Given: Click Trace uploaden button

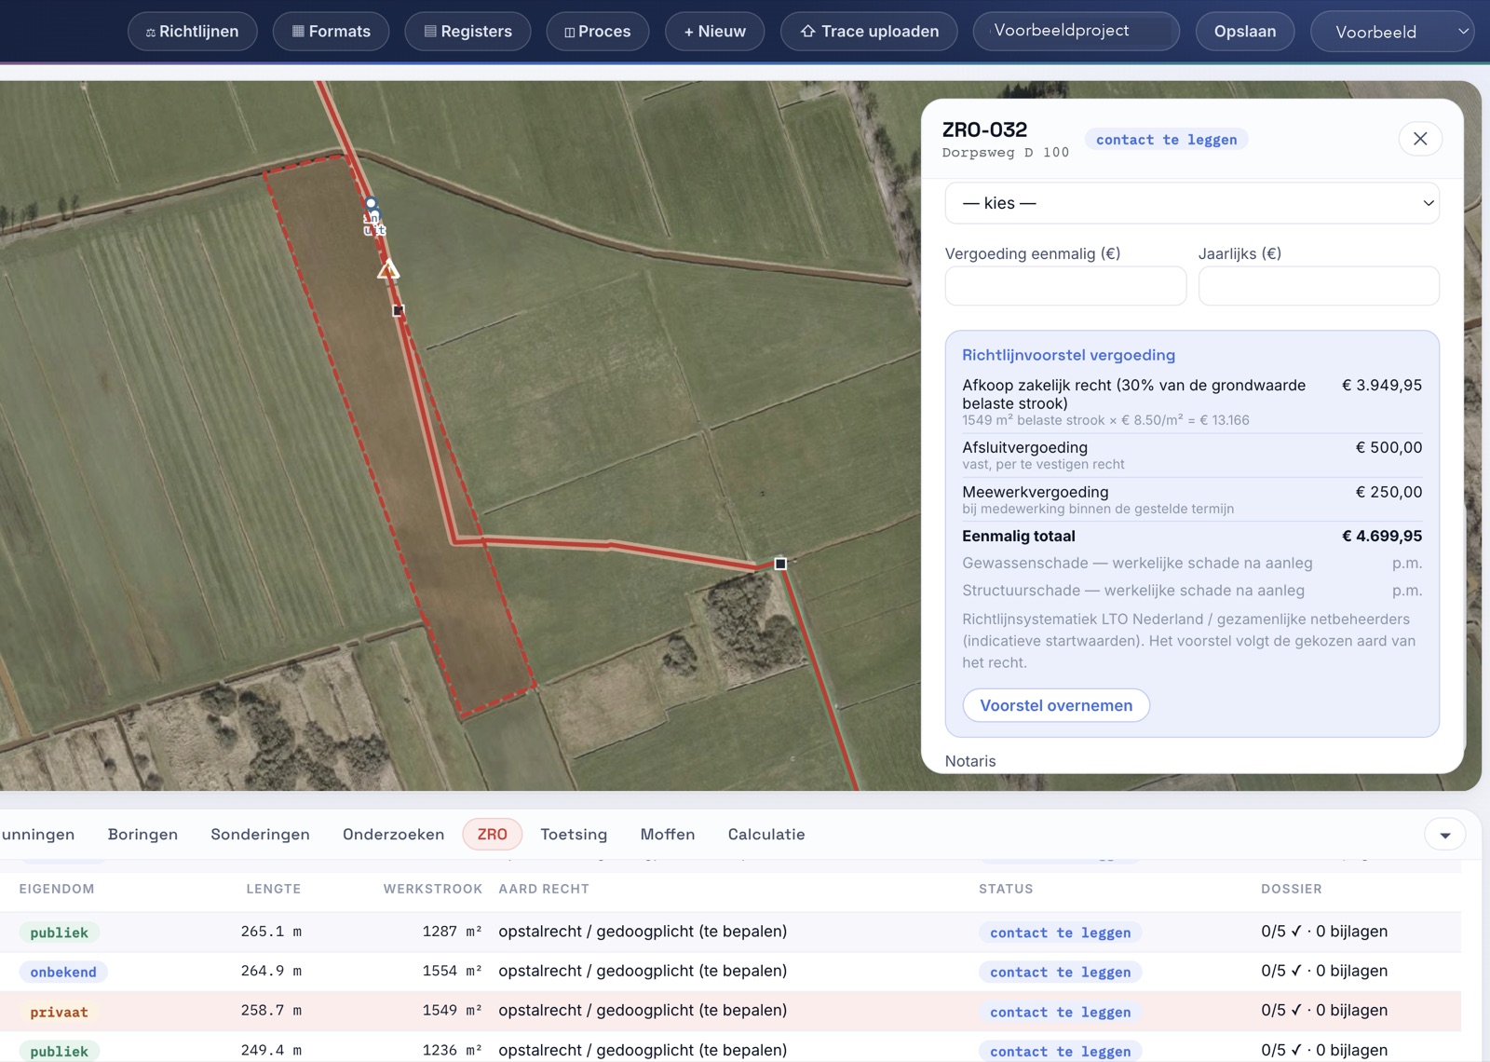Looking at the screenshot, I should tap(869, 32).
